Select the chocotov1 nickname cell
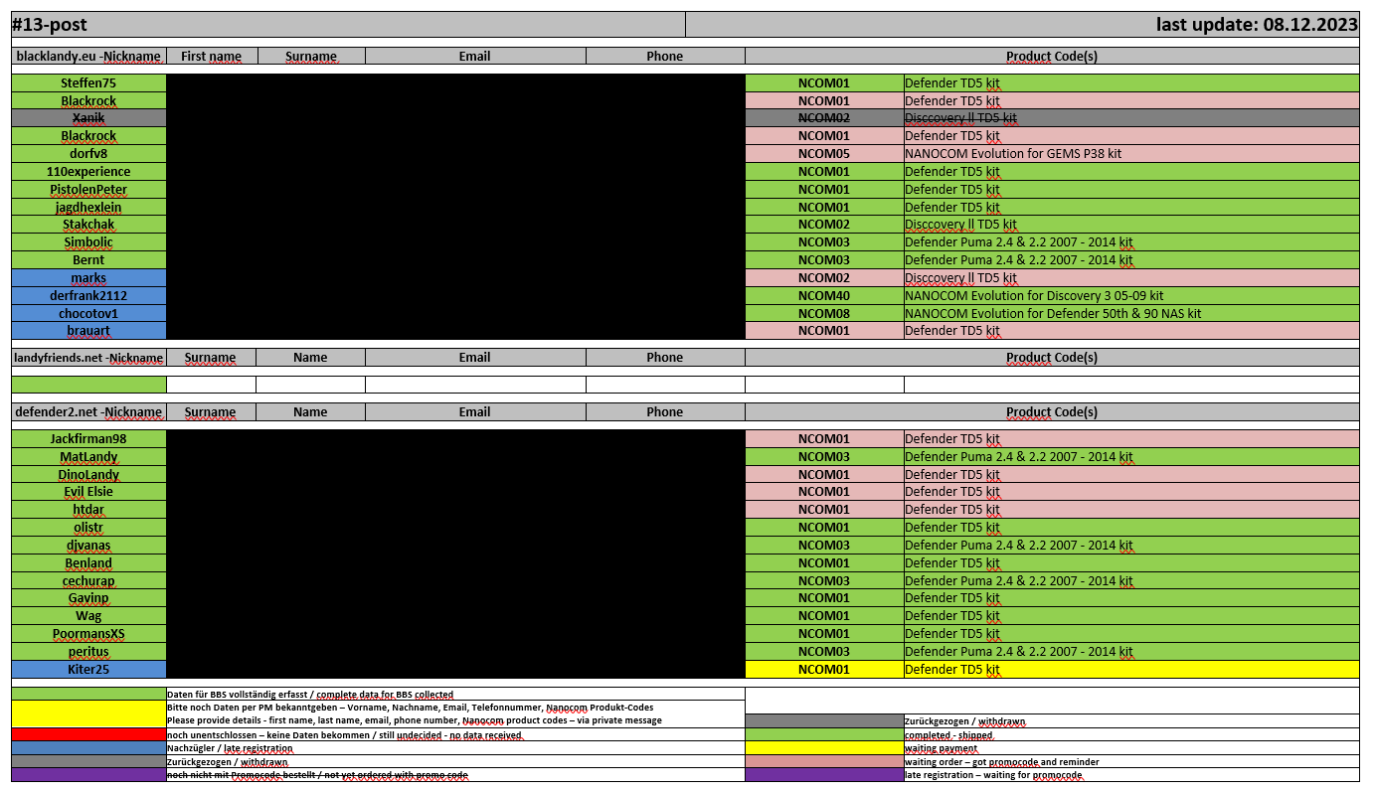Image resolution: width=1375 pixels, height=792 pixels. tap(88, 314)
